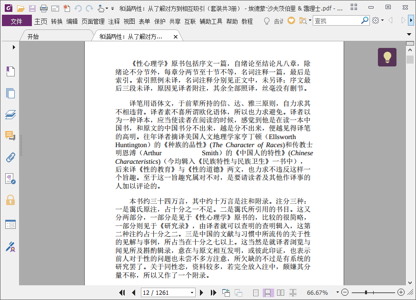Viewport: 416px width, 300px height.
Task: Go to the first page
Action: point(122,292)
